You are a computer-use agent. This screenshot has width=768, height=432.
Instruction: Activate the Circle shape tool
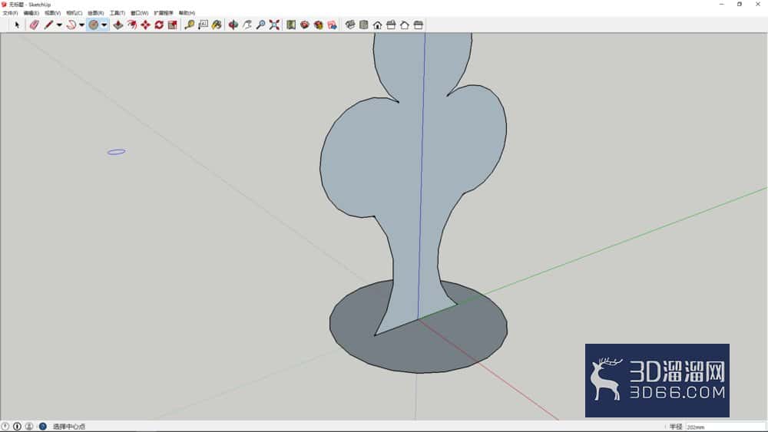coord(93,25)
